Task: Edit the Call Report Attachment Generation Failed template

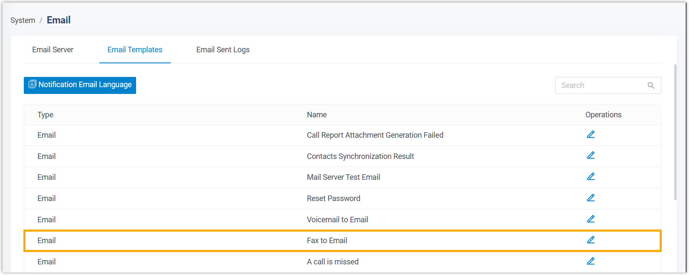Action: tap(591, 135)
